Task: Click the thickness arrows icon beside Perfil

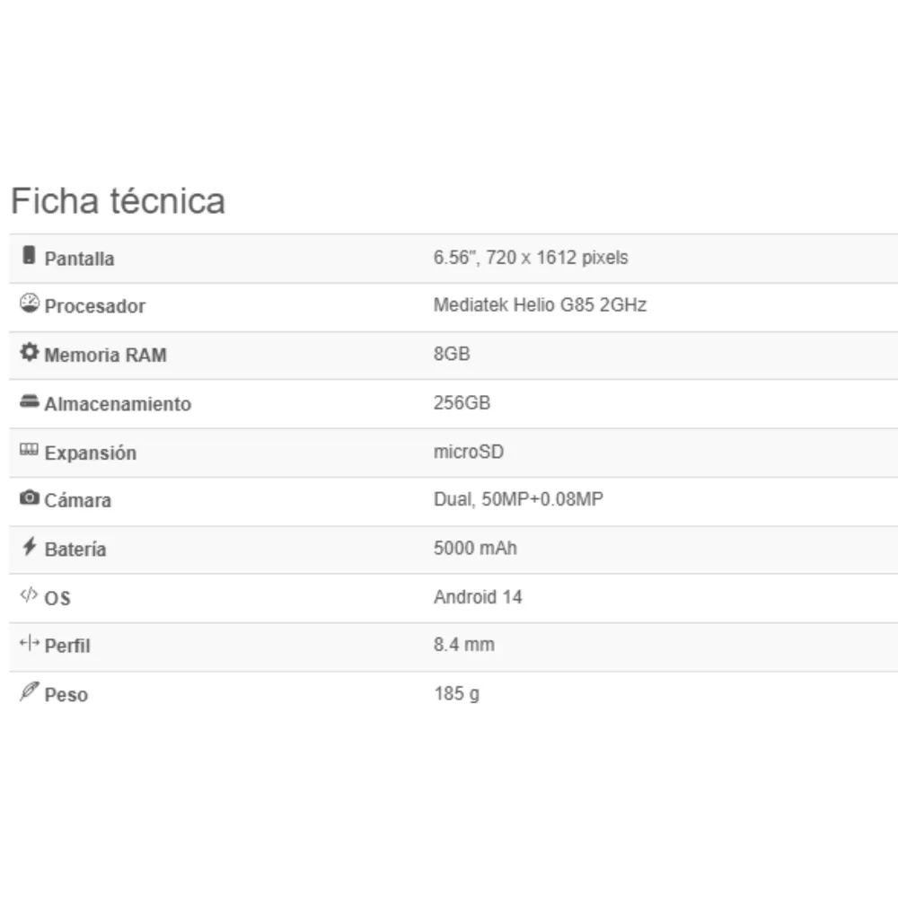Action: tap(30, 643)
